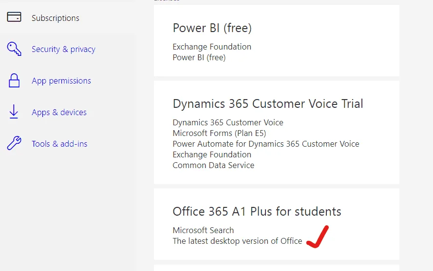Click Exchange Foundation under Power BI (free)

tap(212, 47)
